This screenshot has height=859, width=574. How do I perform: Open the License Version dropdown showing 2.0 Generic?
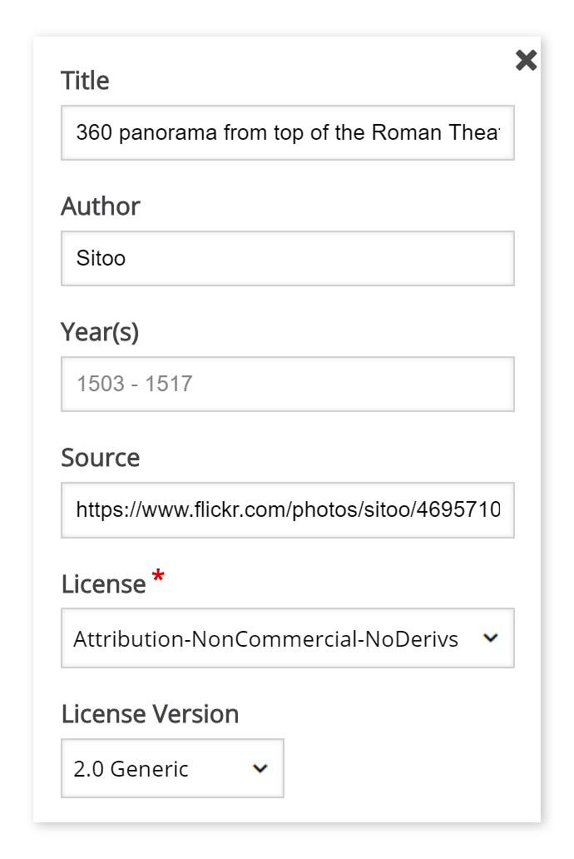(172, 768)
